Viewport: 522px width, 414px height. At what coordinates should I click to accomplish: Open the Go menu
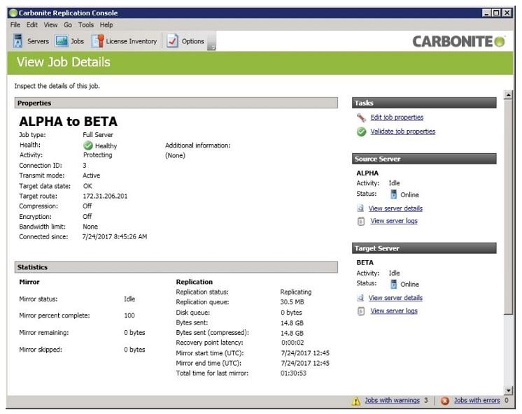68,24
